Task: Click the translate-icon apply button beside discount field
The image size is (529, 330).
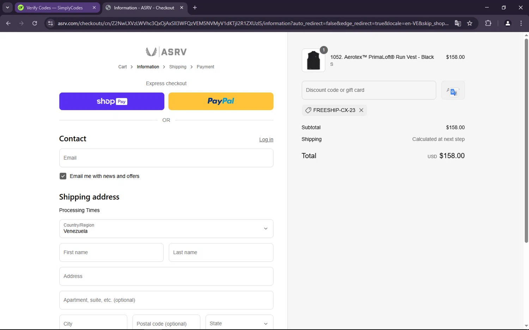Action: [x=453, y=90]
